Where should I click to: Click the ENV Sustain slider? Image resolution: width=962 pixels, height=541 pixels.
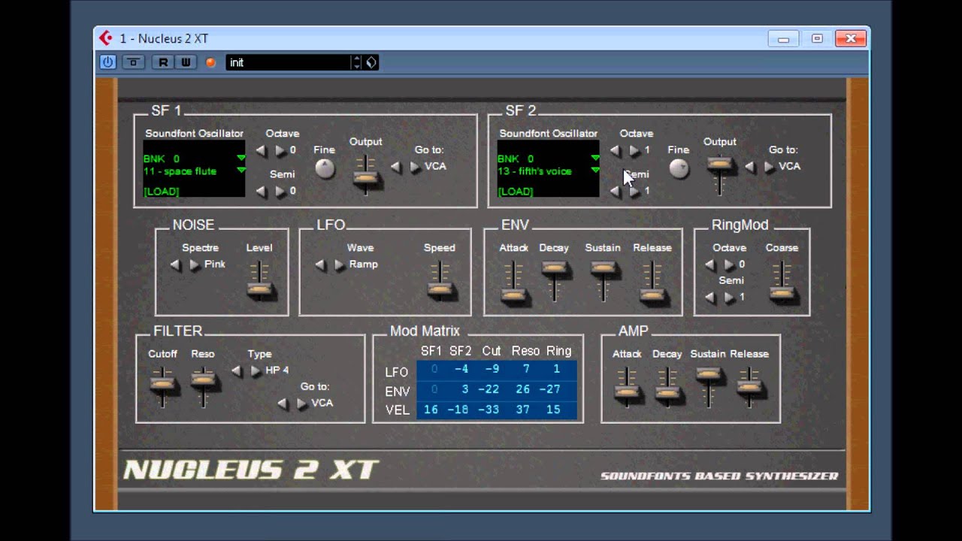[x=603, y=268]
